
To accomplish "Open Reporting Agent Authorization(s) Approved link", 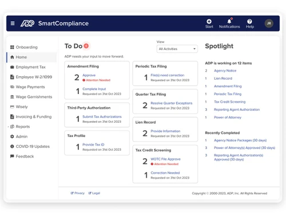I will [x=239, y=157].
